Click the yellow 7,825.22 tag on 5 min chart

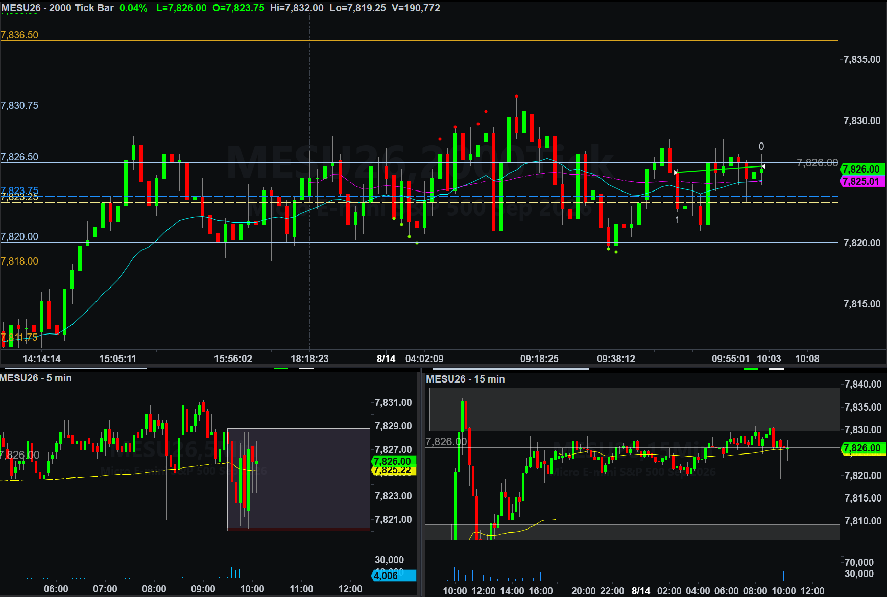(x=393, y=471)
